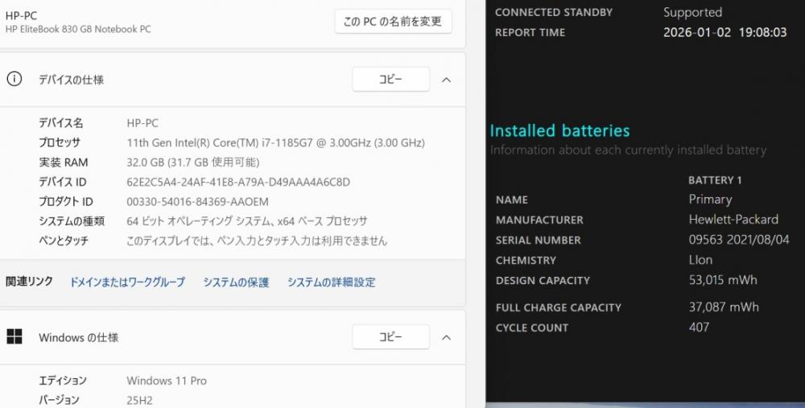Select the デバイス ID value text
This screenshot has height=408, width=805.
tap(238, 182)
